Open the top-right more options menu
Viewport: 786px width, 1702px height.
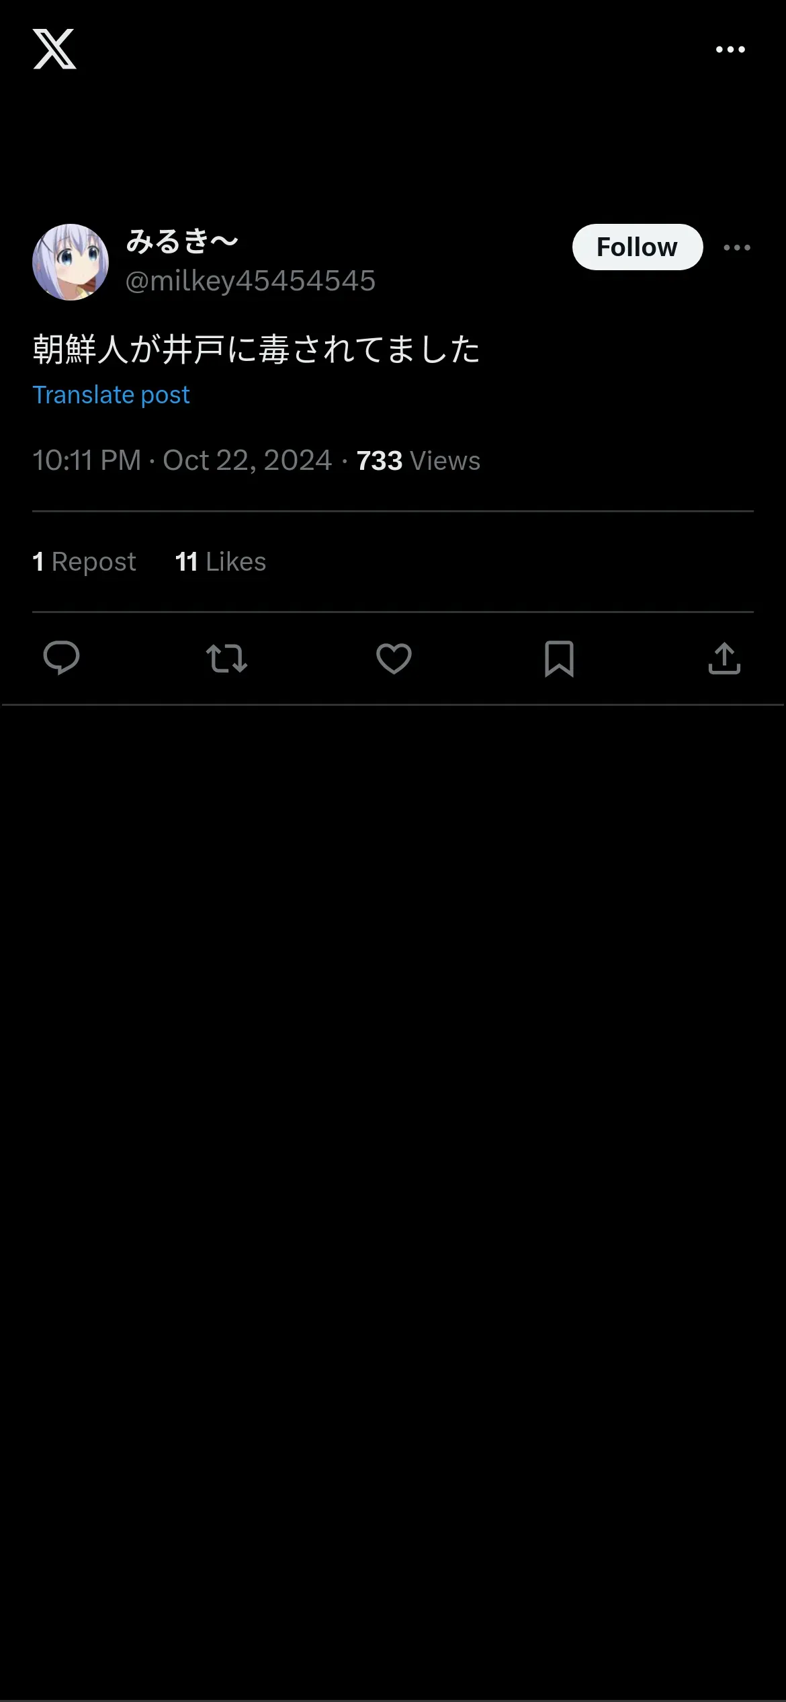coord(730,50)
